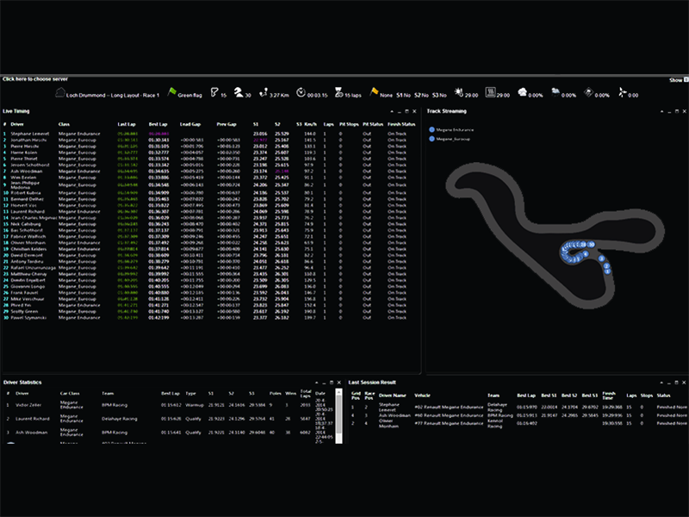The height and width of the screenshot is (517, 689).
Task: Select Victor Zeler in Driver Statistics
Action: coord(28,404)
